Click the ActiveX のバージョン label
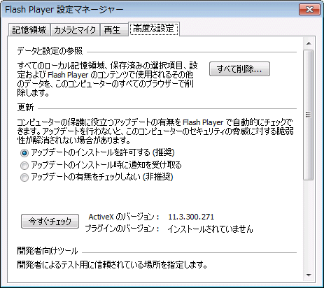The image size is (324, 288). click(124, 217)
